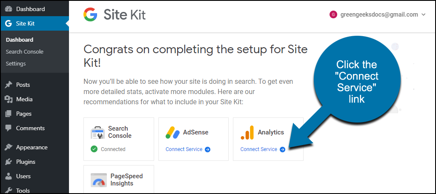This screenshot has width=436, height=194.
Task: Click the AdSense logo icon
Action: point(172,132)
